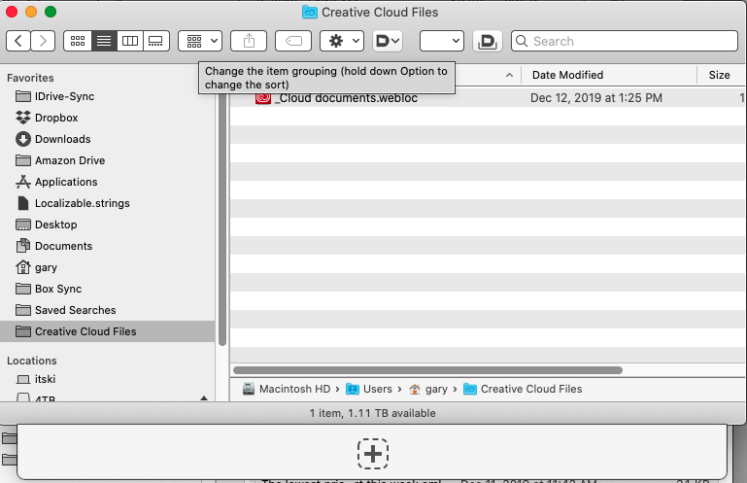Image resolution: width=747 pixels, height=483 pixels.
Task: Click the Downloads arrow icon
Action: [x=23, y=139]
